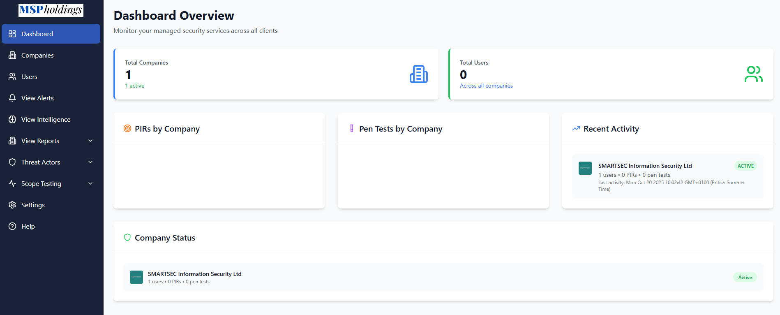Screen dimensions: 780x315
Task: Click the ACTIVE badge in Recent Activity
Action: coord(745,166)
